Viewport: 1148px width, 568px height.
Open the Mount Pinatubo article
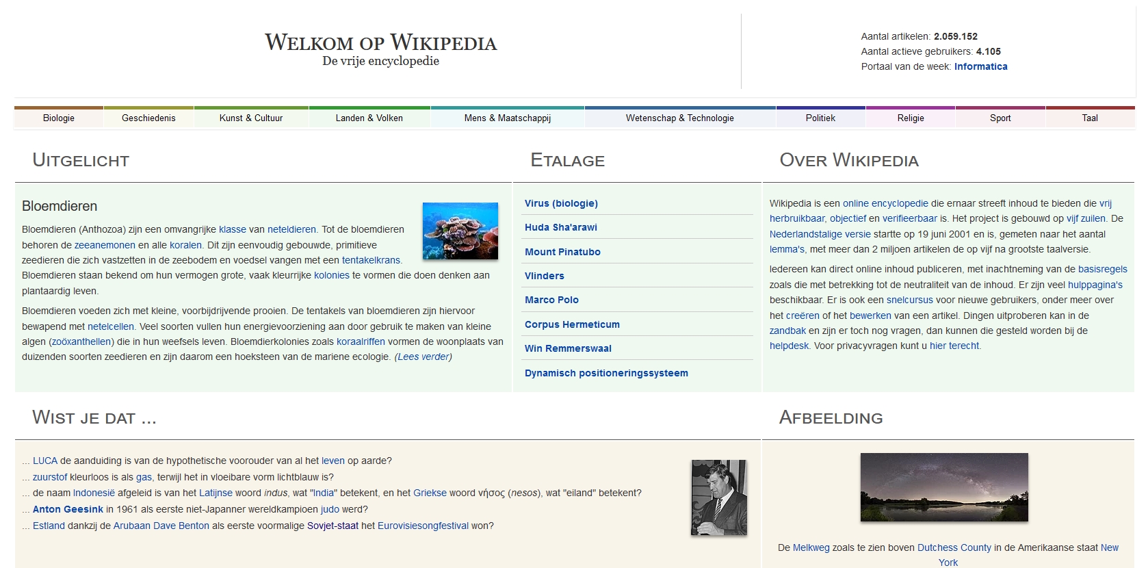pos(562,252)
